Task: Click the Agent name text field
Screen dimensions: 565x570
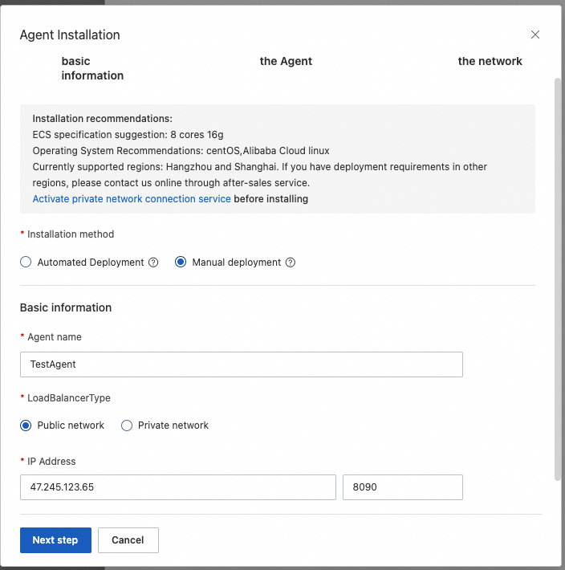Action: (x=241, y=364)
